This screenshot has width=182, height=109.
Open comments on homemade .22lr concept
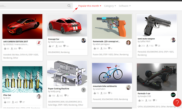click(109, 48)
